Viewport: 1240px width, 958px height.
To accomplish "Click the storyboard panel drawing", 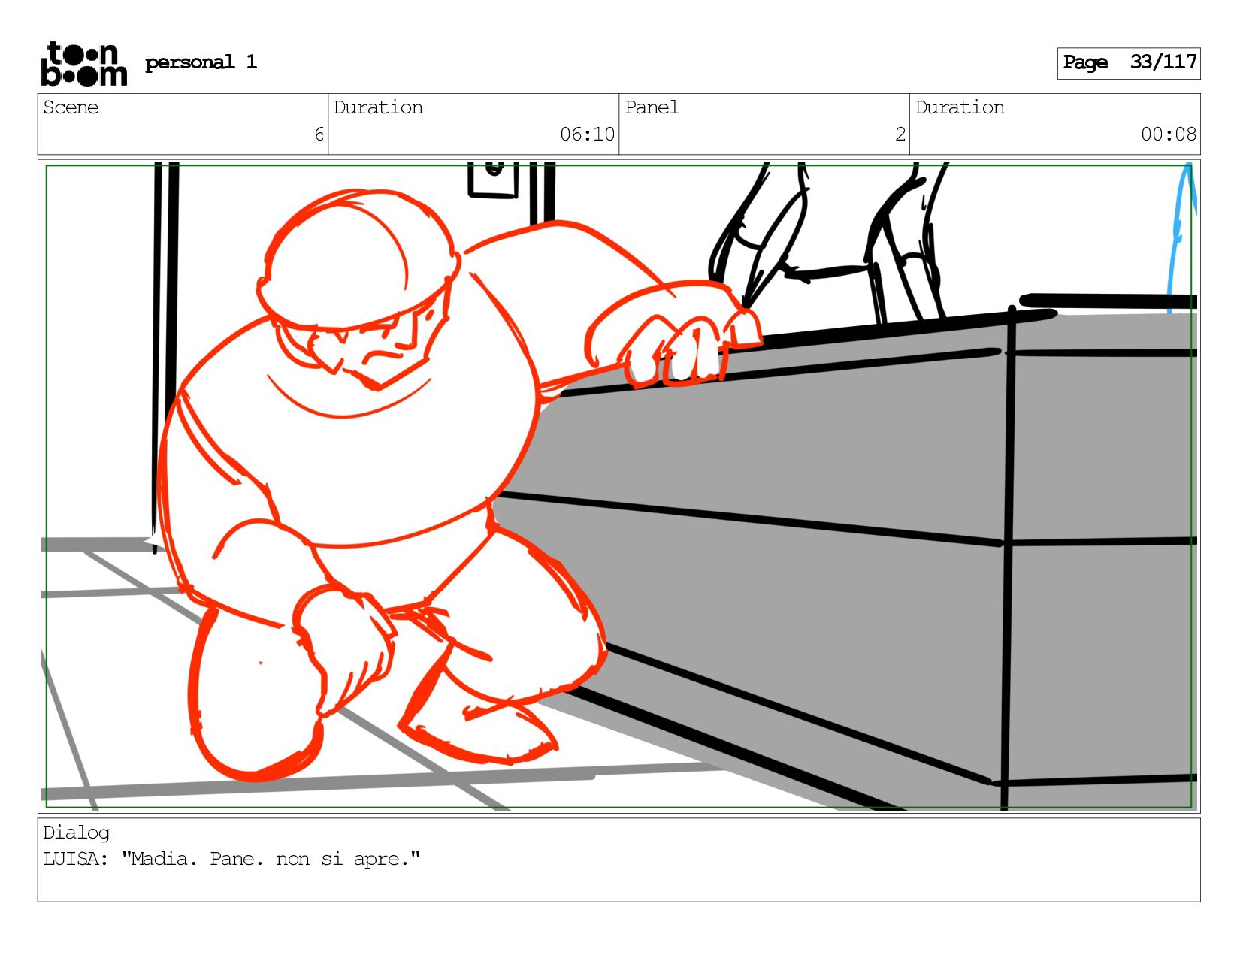I will 618,486.
